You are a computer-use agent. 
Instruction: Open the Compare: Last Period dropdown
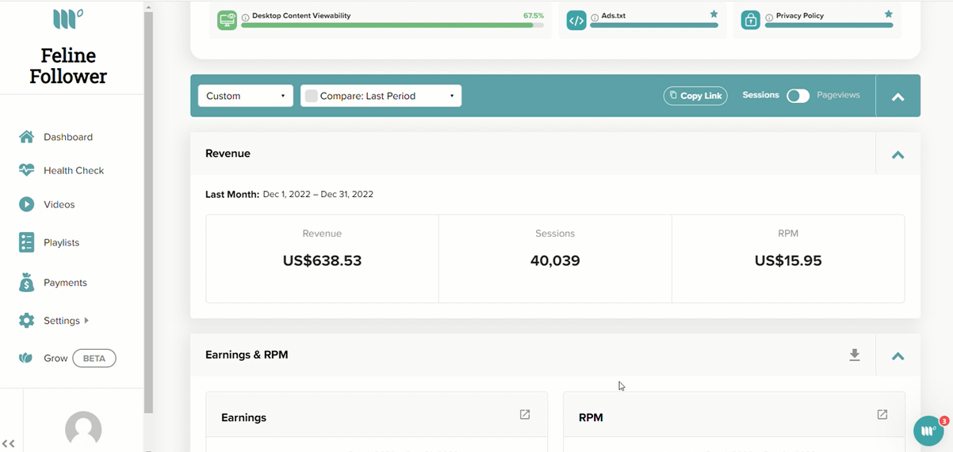click(381, 96)
